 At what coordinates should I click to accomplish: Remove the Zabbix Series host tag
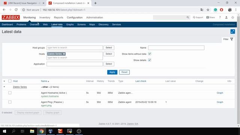pos(64,54)
